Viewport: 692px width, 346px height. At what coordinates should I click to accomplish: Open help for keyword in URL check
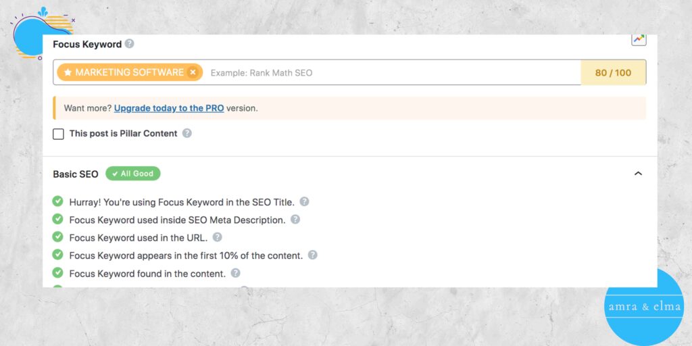tap(217, 237)
